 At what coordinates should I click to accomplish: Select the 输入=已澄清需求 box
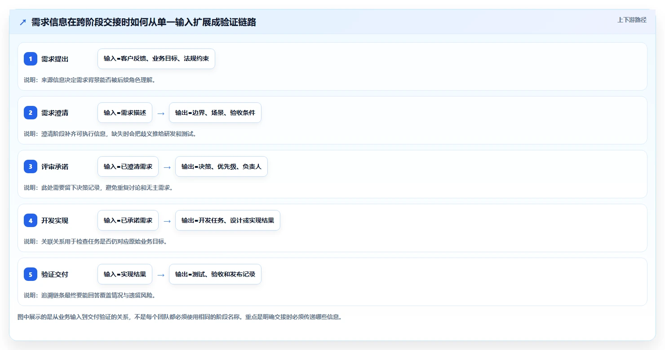[128, 166]
